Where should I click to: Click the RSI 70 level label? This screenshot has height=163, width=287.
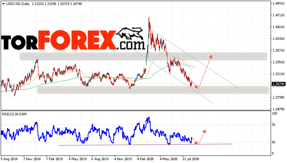274,125
